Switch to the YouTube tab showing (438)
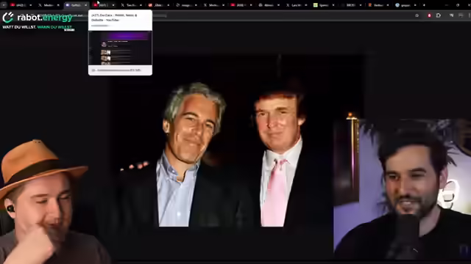 coord(241,5)
